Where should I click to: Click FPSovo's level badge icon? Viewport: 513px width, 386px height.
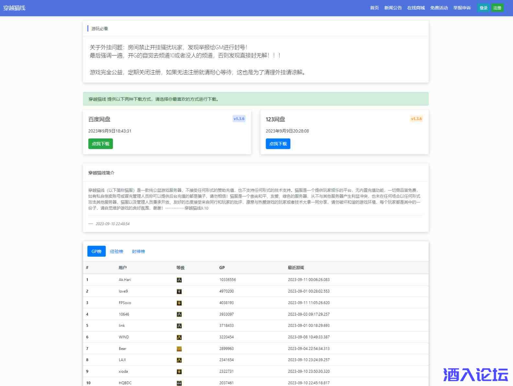click(179, 303)
